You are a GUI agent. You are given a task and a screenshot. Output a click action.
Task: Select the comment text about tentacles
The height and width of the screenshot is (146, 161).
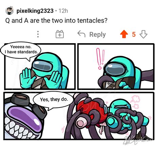(x=56, y=21)
